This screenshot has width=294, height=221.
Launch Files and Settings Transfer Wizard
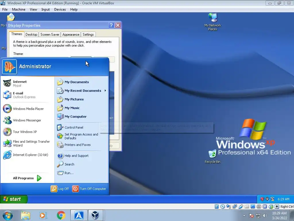(26, 143)
